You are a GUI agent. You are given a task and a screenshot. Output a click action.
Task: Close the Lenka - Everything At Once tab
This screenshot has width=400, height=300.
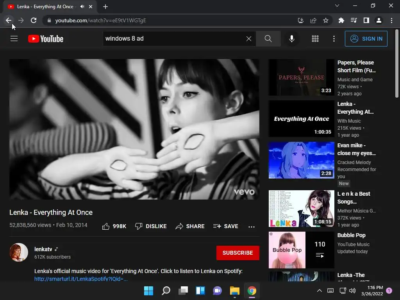[x=91, y=7]
